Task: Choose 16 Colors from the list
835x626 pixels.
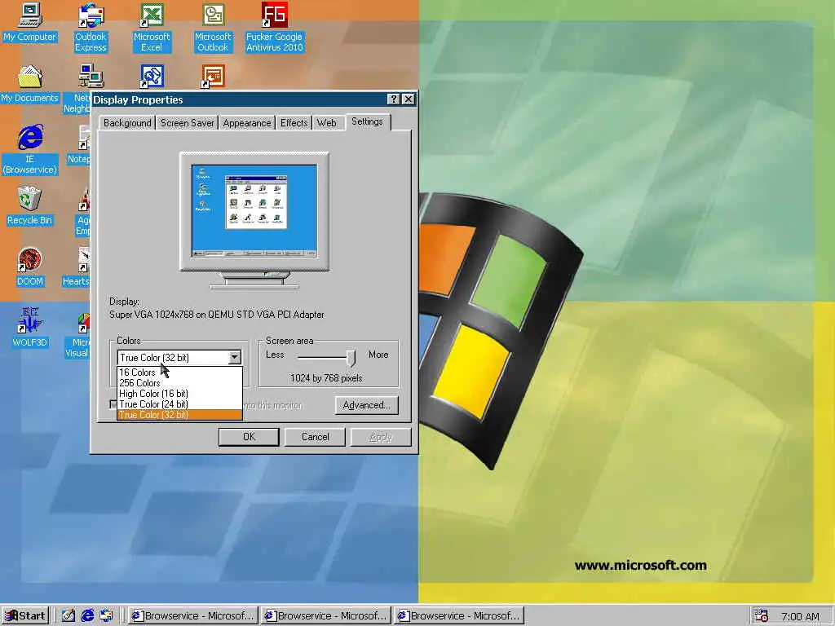Action: coord(179,372)
